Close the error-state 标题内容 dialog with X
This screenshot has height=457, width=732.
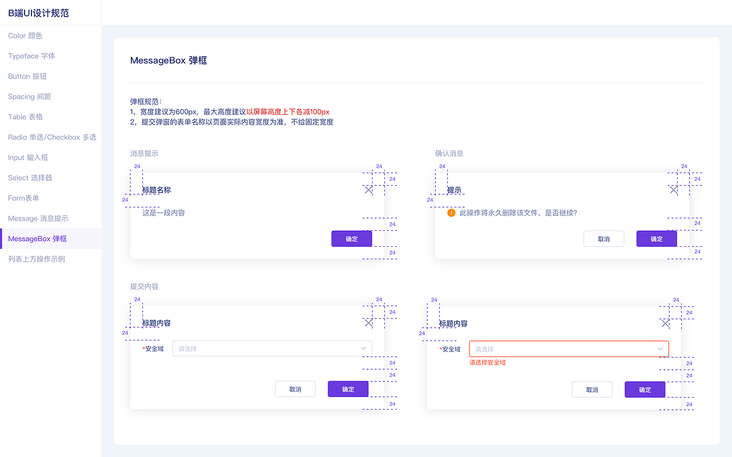(665, 323)
